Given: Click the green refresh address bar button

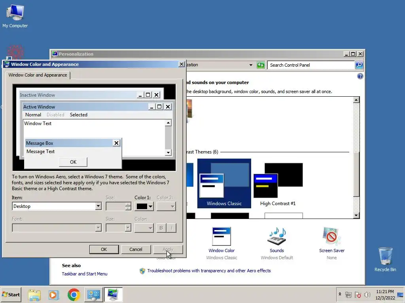Looking at the screenshot, I should click(261, 65).
